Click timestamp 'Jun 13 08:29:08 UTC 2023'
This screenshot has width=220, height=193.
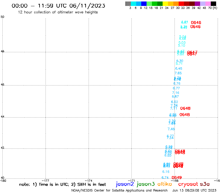(x=194, y=190)
